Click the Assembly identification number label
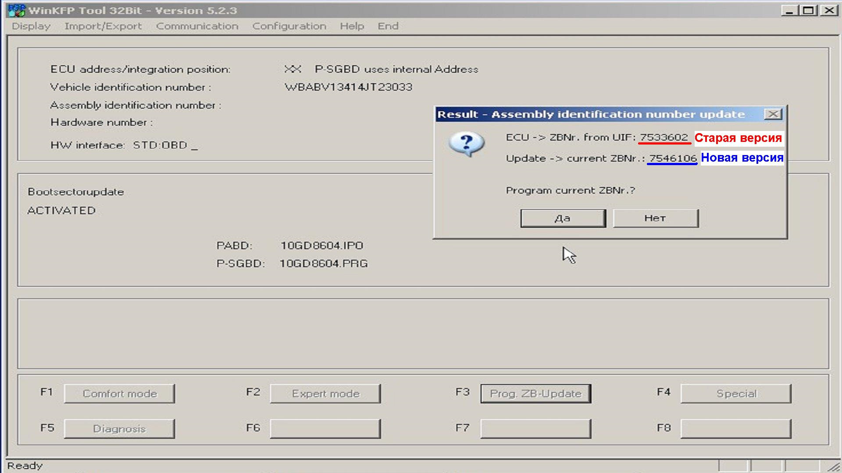 (x=136, y=105)
